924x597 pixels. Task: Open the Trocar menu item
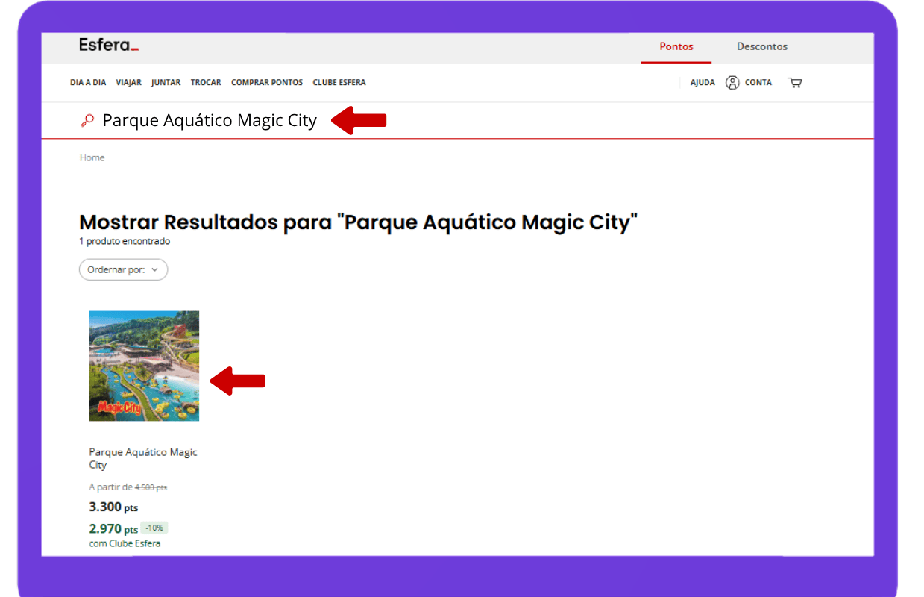point(206,83)
